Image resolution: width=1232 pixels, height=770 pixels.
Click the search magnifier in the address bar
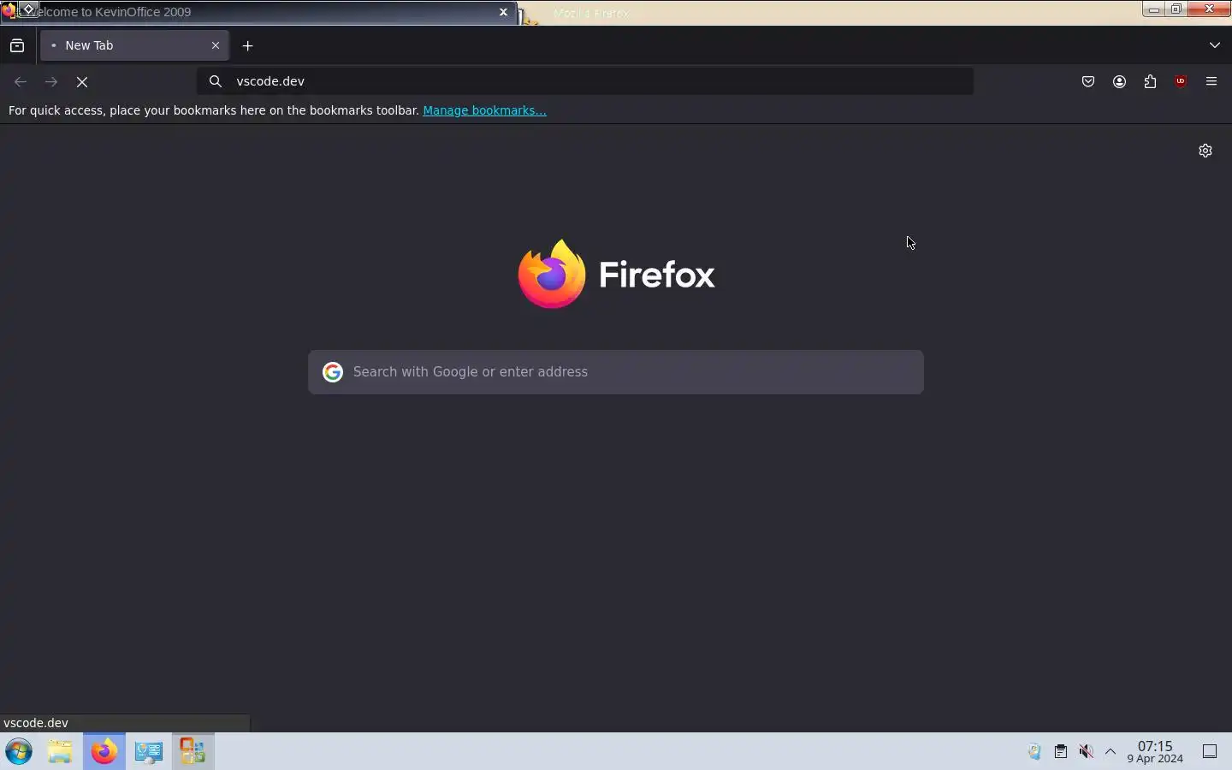click(x=216, y=81)
